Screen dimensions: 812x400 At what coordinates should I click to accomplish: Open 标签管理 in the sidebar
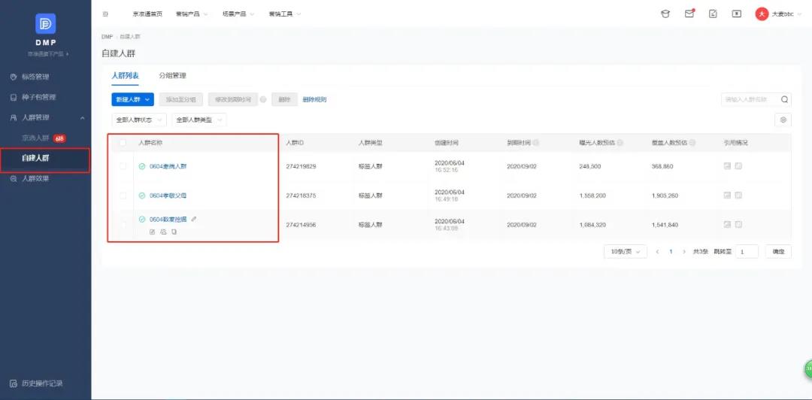pyautogui.click(x=35, y=77)
